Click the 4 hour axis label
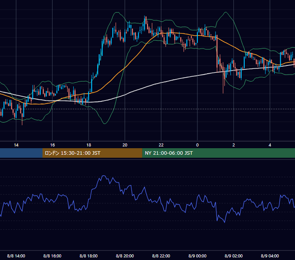The image size is (295, 260). (270, 145)
